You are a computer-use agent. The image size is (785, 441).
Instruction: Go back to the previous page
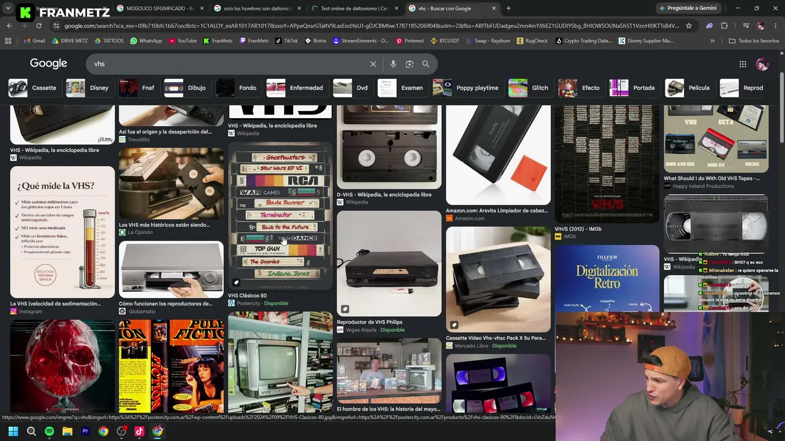[x=9, y=26]
